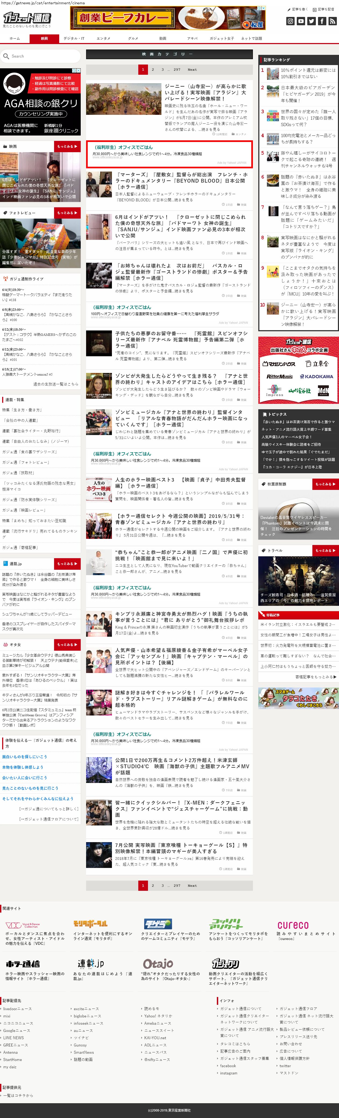Open ranking item 1 about 10%ポイント還元

coord(308,73)
